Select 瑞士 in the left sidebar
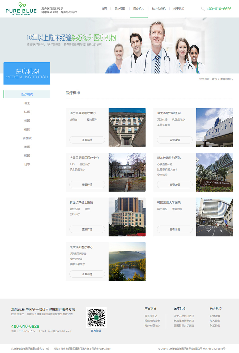 pos(27,103)
